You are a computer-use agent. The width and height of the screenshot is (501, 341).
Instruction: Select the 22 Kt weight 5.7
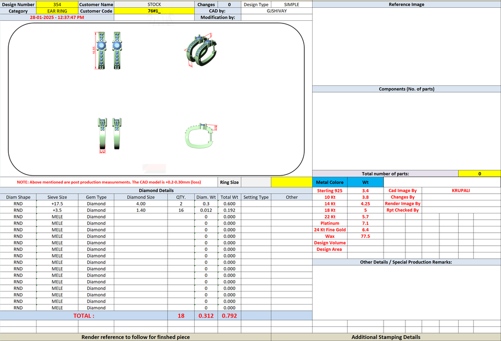tap(365, 217)
